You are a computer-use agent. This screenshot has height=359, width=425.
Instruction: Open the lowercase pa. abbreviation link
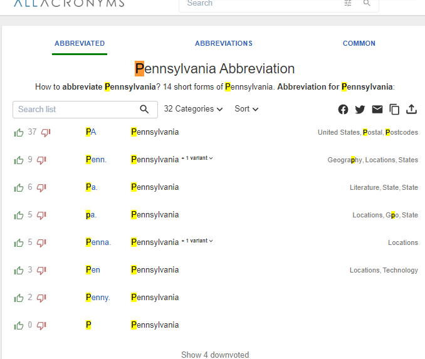click(x=91, y=215)
